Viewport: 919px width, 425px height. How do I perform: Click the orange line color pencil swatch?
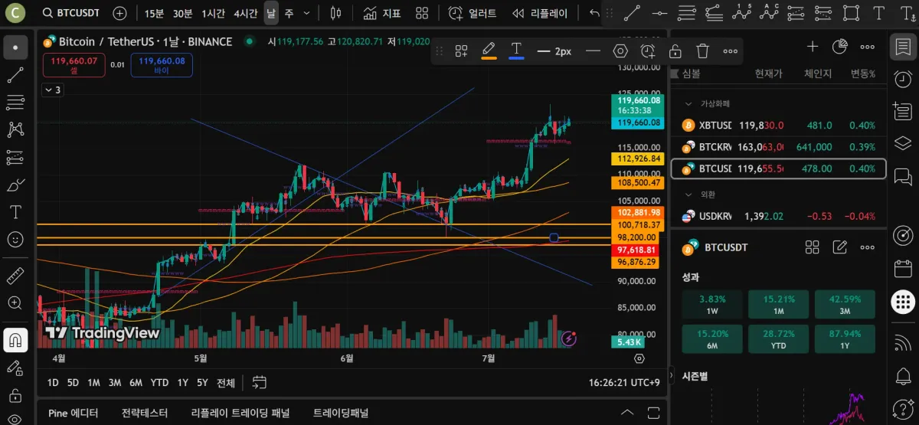pos(489,51)
